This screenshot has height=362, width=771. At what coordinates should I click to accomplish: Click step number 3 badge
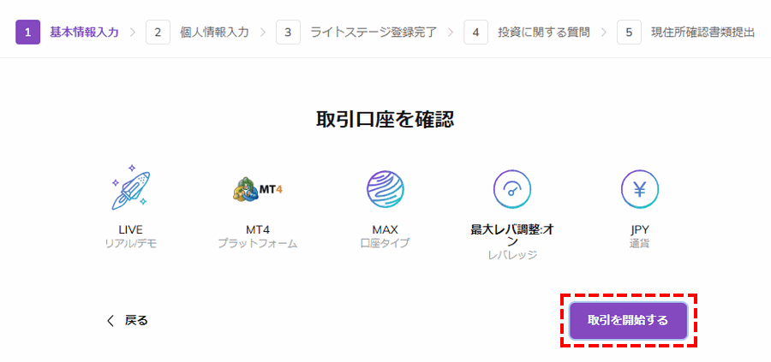coord(288,33)
